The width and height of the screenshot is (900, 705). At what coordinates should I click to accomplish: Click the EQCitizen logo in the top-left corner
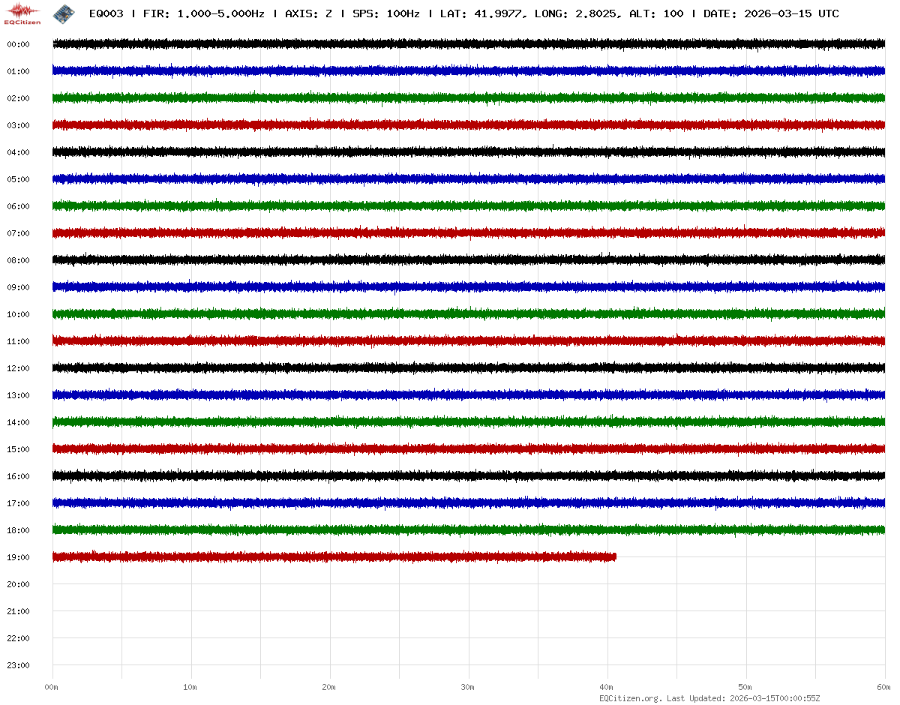(22, 13)
